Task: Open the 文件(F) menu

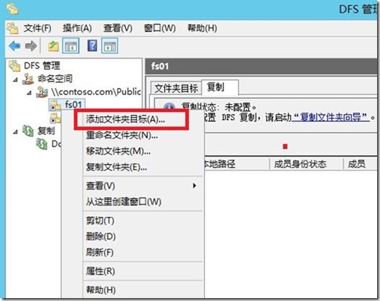Action: (x=38, y=28)
